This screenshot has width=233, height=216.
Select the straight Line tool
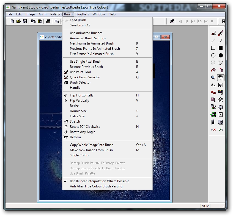(213, 40)
